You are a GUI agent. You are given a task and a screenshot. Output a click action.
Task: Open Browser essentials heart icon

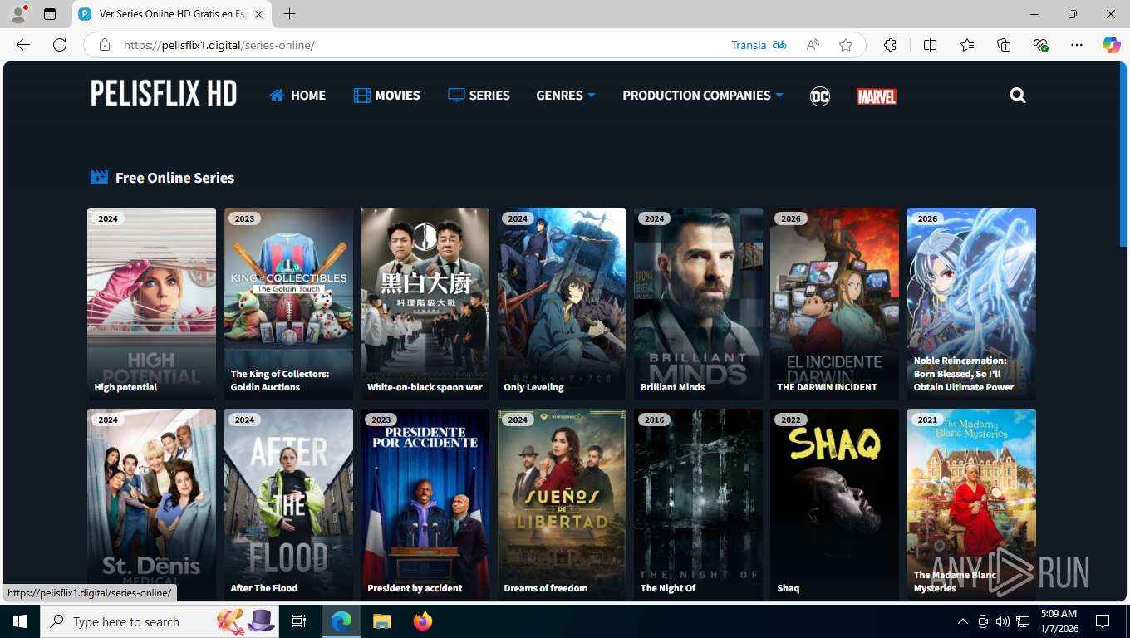[1040, 45]
